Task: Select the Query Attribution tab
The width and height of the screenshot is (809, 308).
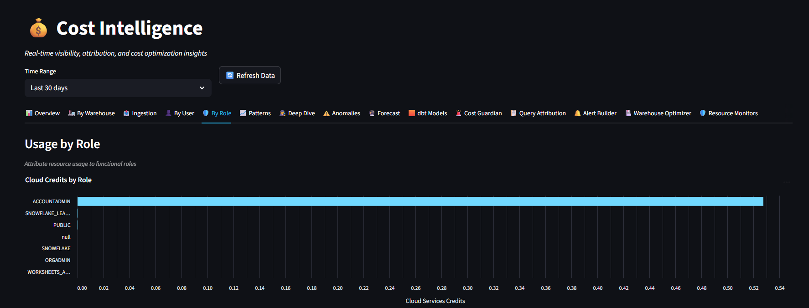Action: pyautogui.click(x=538, y=113)
